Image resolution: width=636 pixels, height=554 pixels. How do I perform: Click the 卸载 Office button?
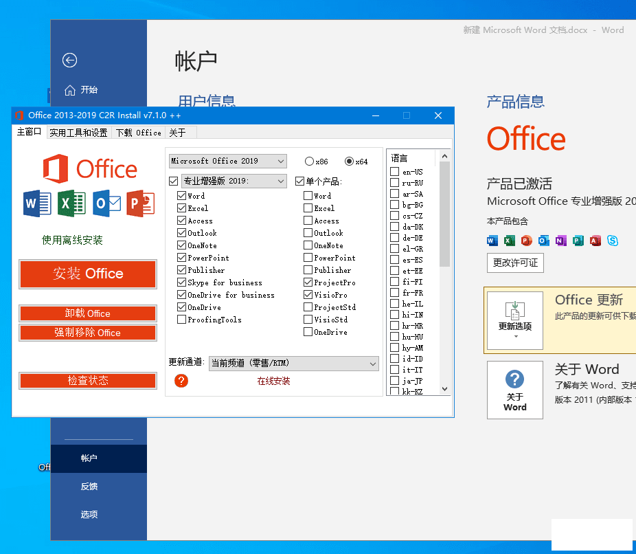(x=88, y=313)
